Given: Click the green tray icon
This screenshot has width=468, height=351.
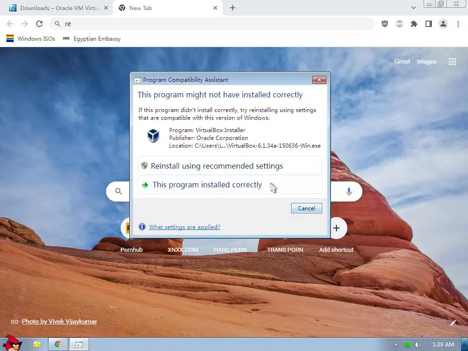Looking at the screenshot, I should click(x=407, y=345).
